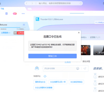The image size is (104, 104).
Task: Click the red VIP member acceleration button
Action: click(x=21, y=33)
